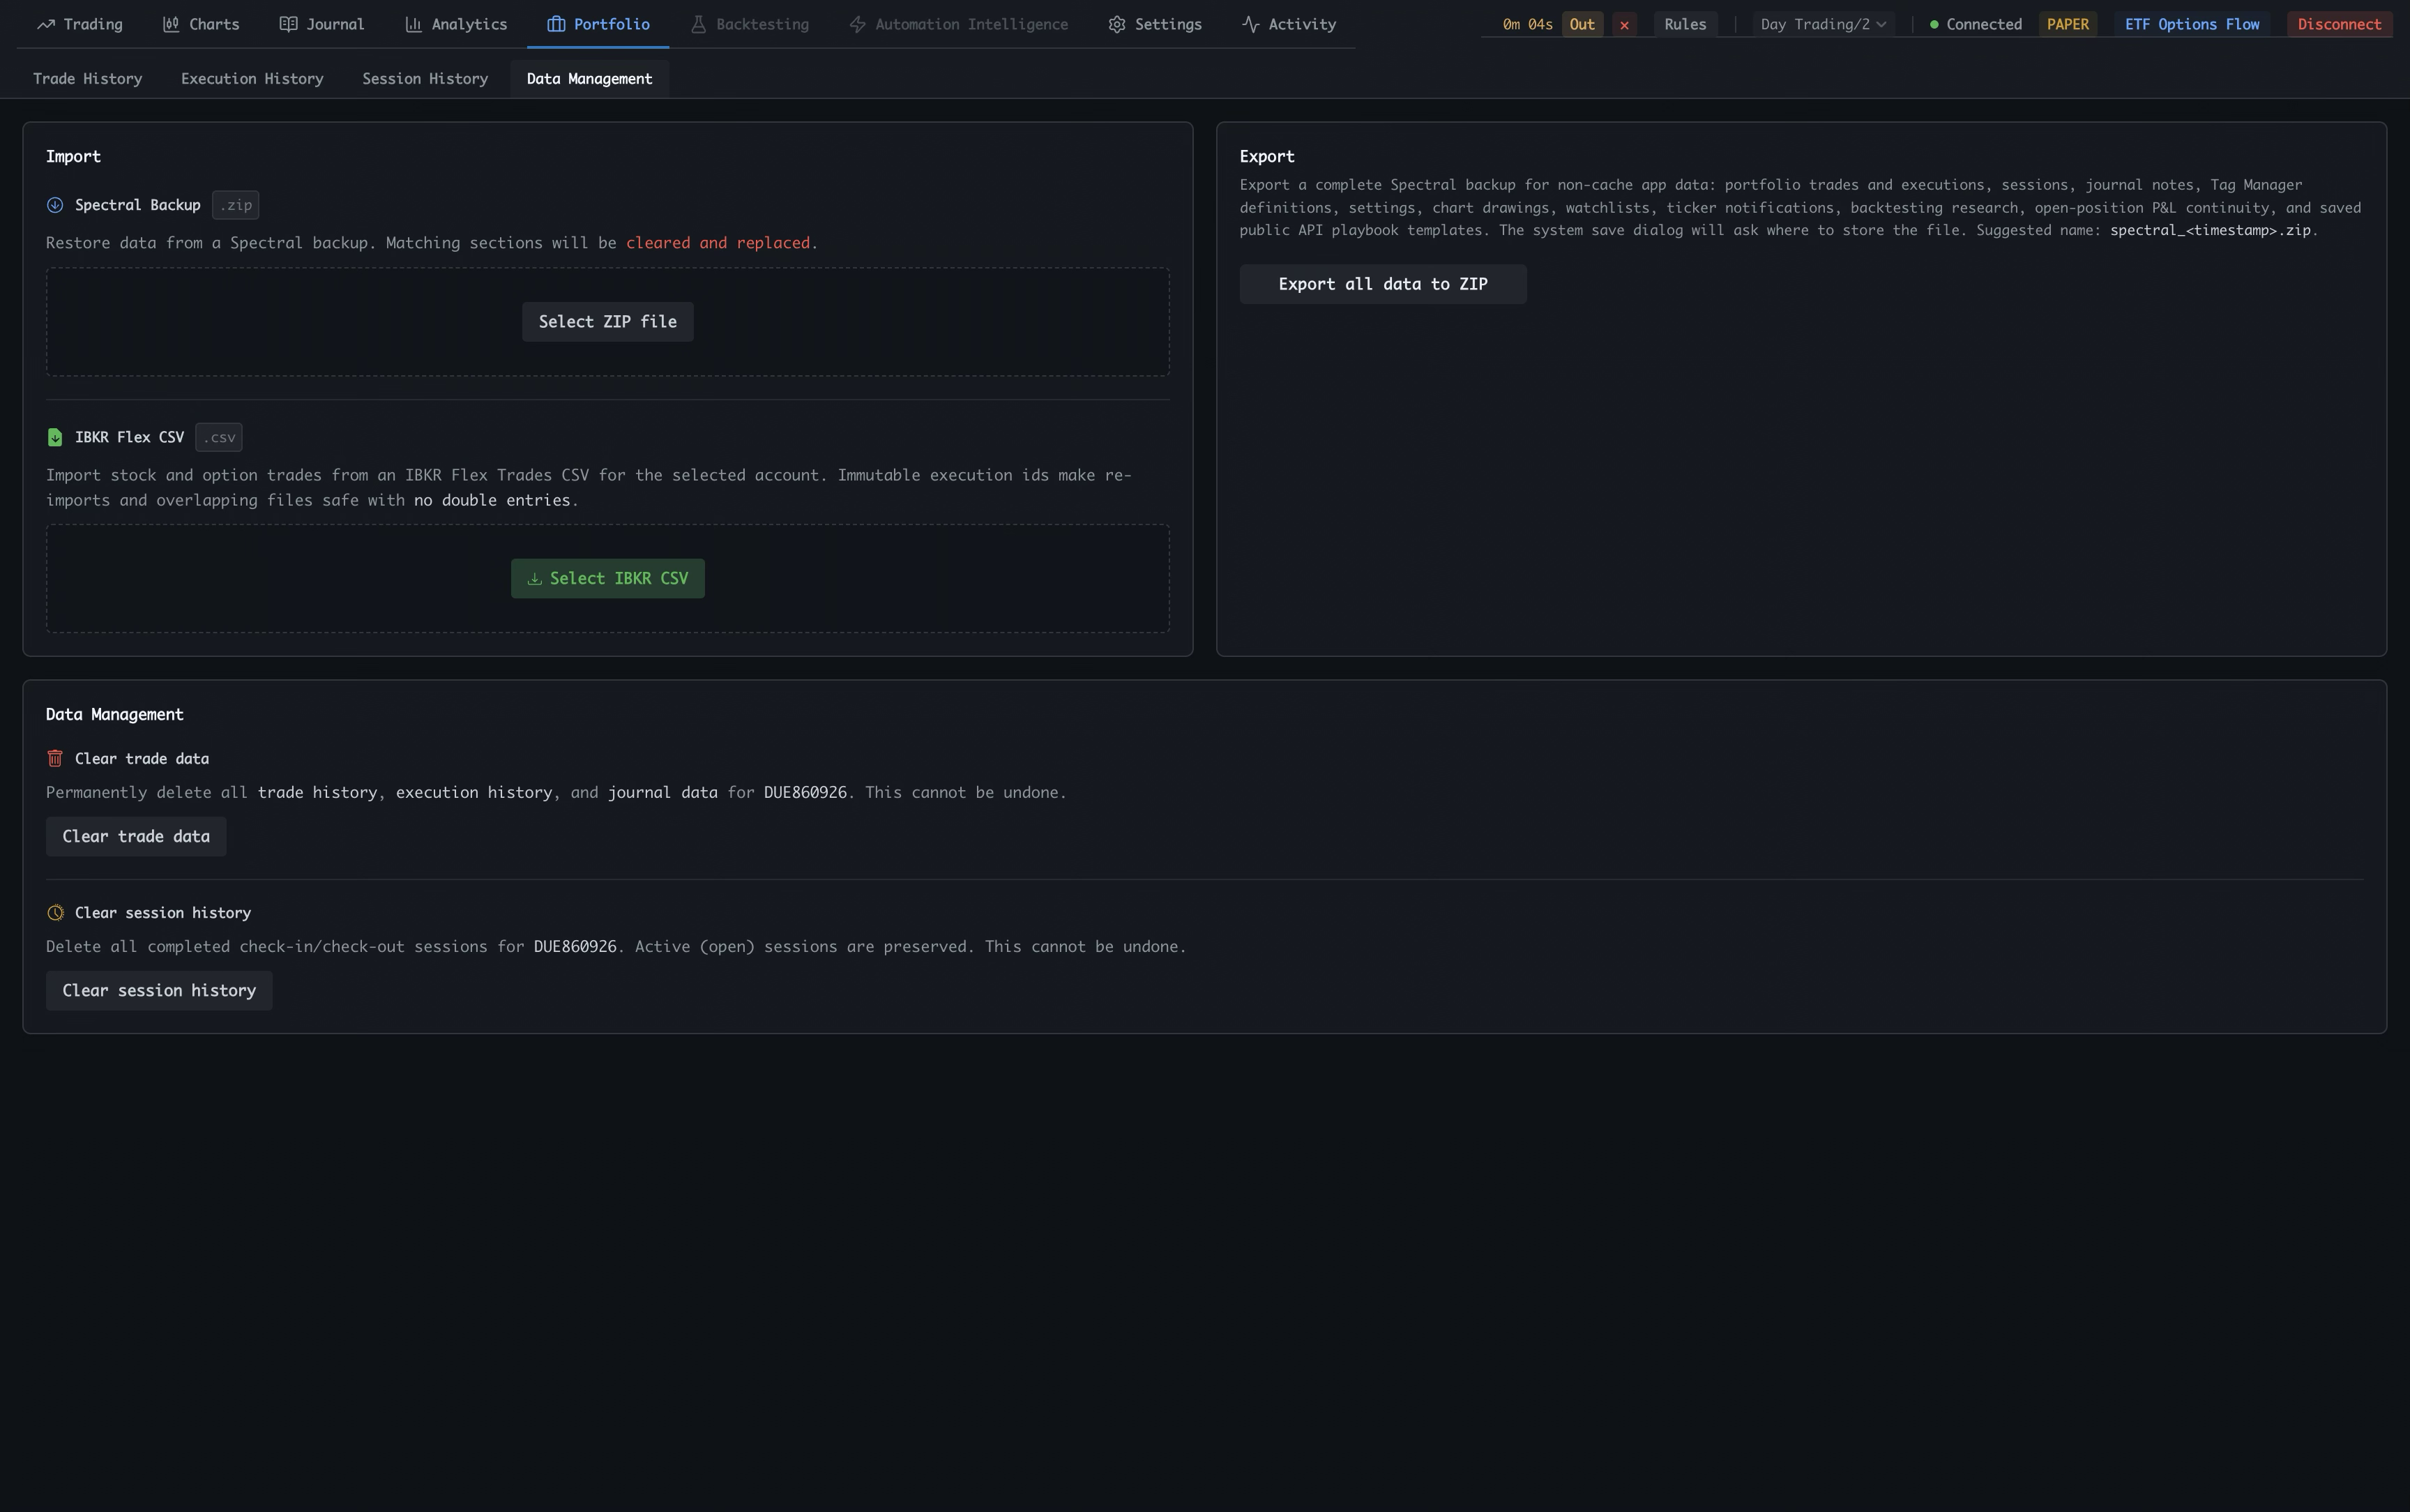Go to the Analytics tab

(x=456, y=24)
